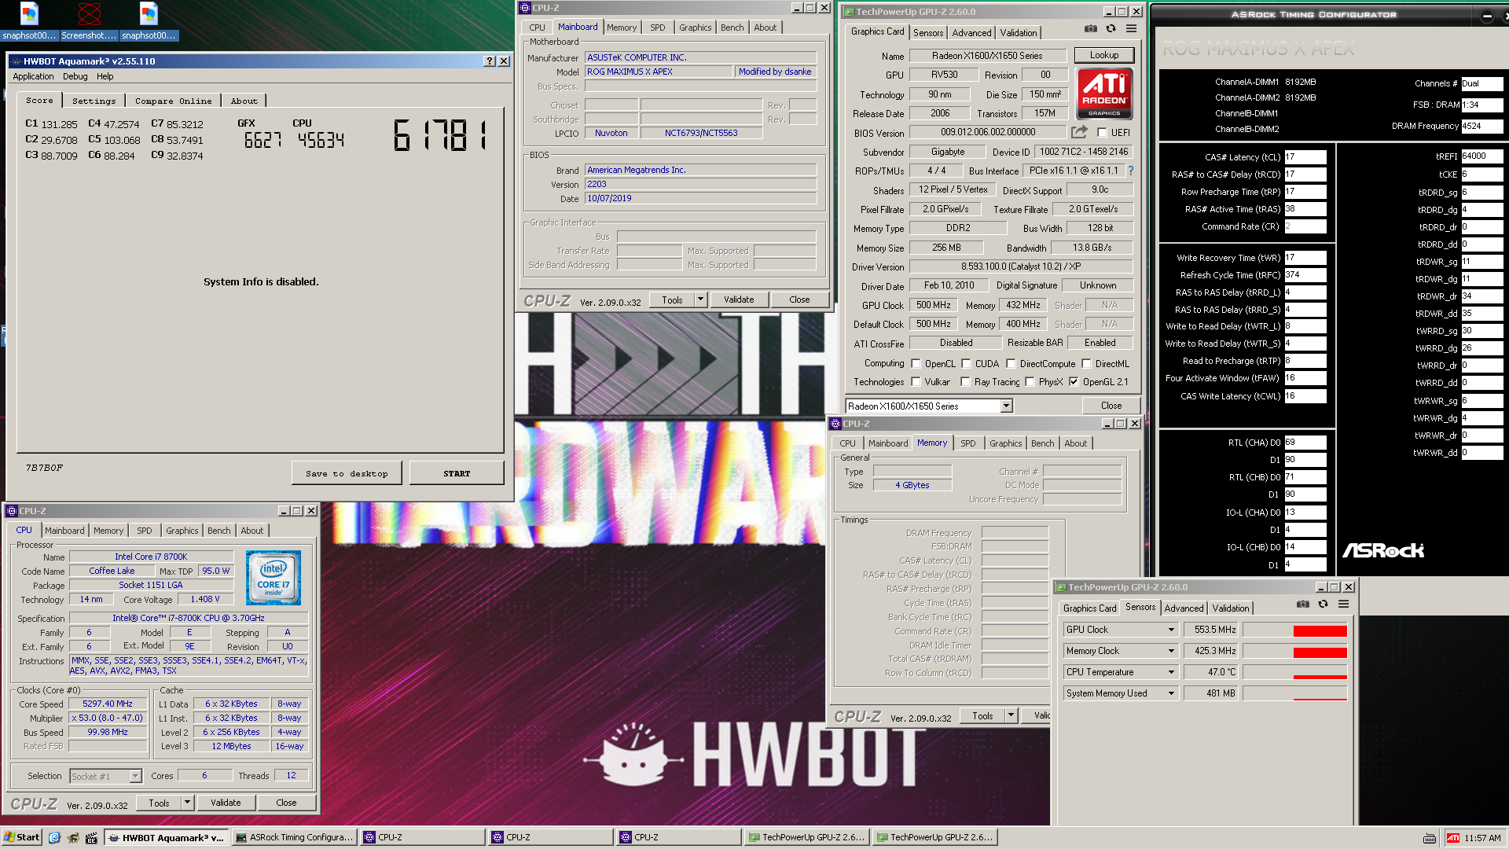Open the first snapshot desktop file icon
Image resolution: width=1509 pixels, height=849 pixels.
[x=29, y=21]
